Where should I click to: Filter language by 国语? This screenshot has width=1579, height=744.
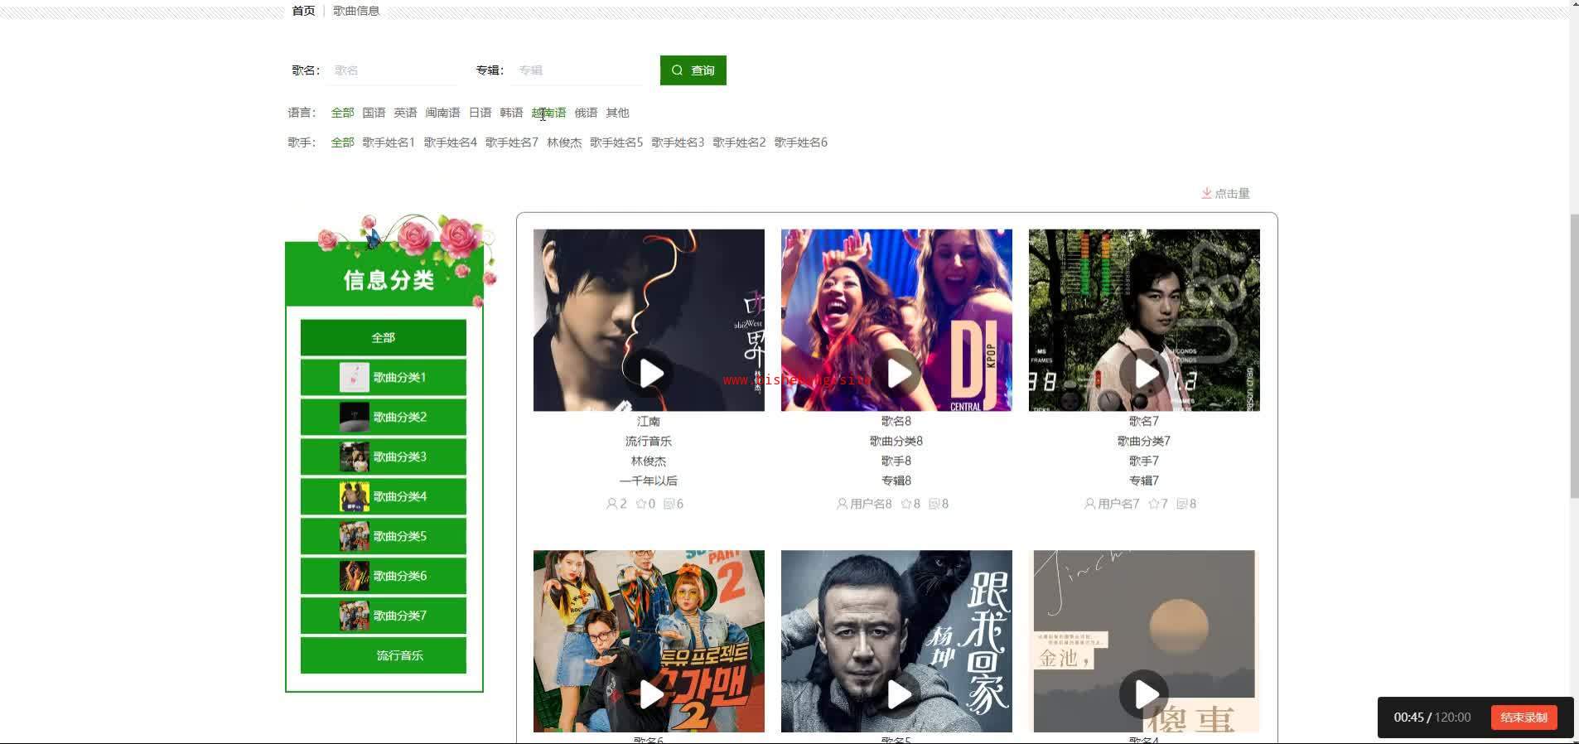pos(374,113)
